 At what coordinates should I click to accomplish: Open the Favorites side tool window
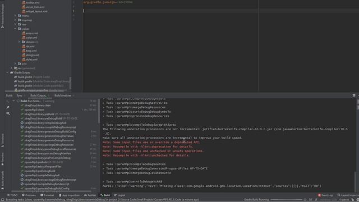click(2, 159)
